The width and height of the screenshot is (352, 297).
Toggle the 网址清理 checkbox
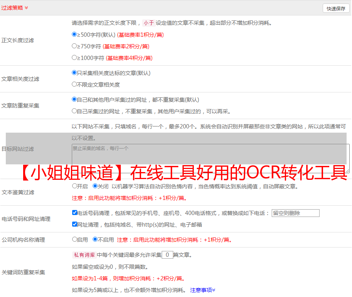coord(75,224)
